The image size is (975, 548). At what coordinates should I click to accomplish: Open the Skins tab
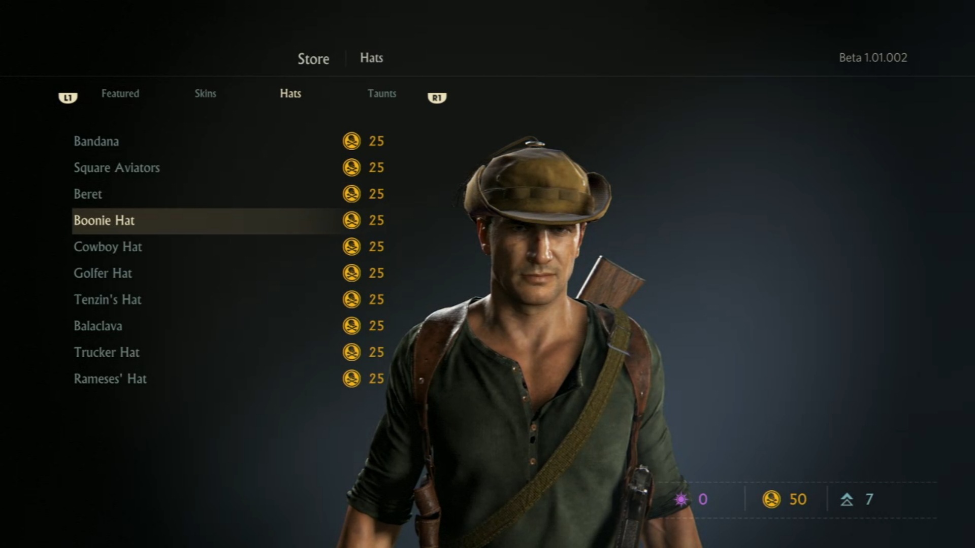(x=205, y=93)
